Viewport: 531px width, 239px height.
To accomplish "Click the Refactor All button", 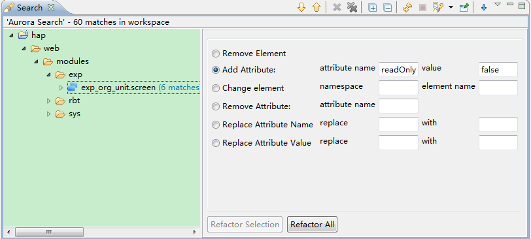I will click(x=312, y=224).
